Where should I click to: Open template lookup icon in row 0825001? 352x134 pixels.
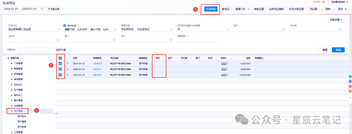pyautogui.click(x=133, y=75)
